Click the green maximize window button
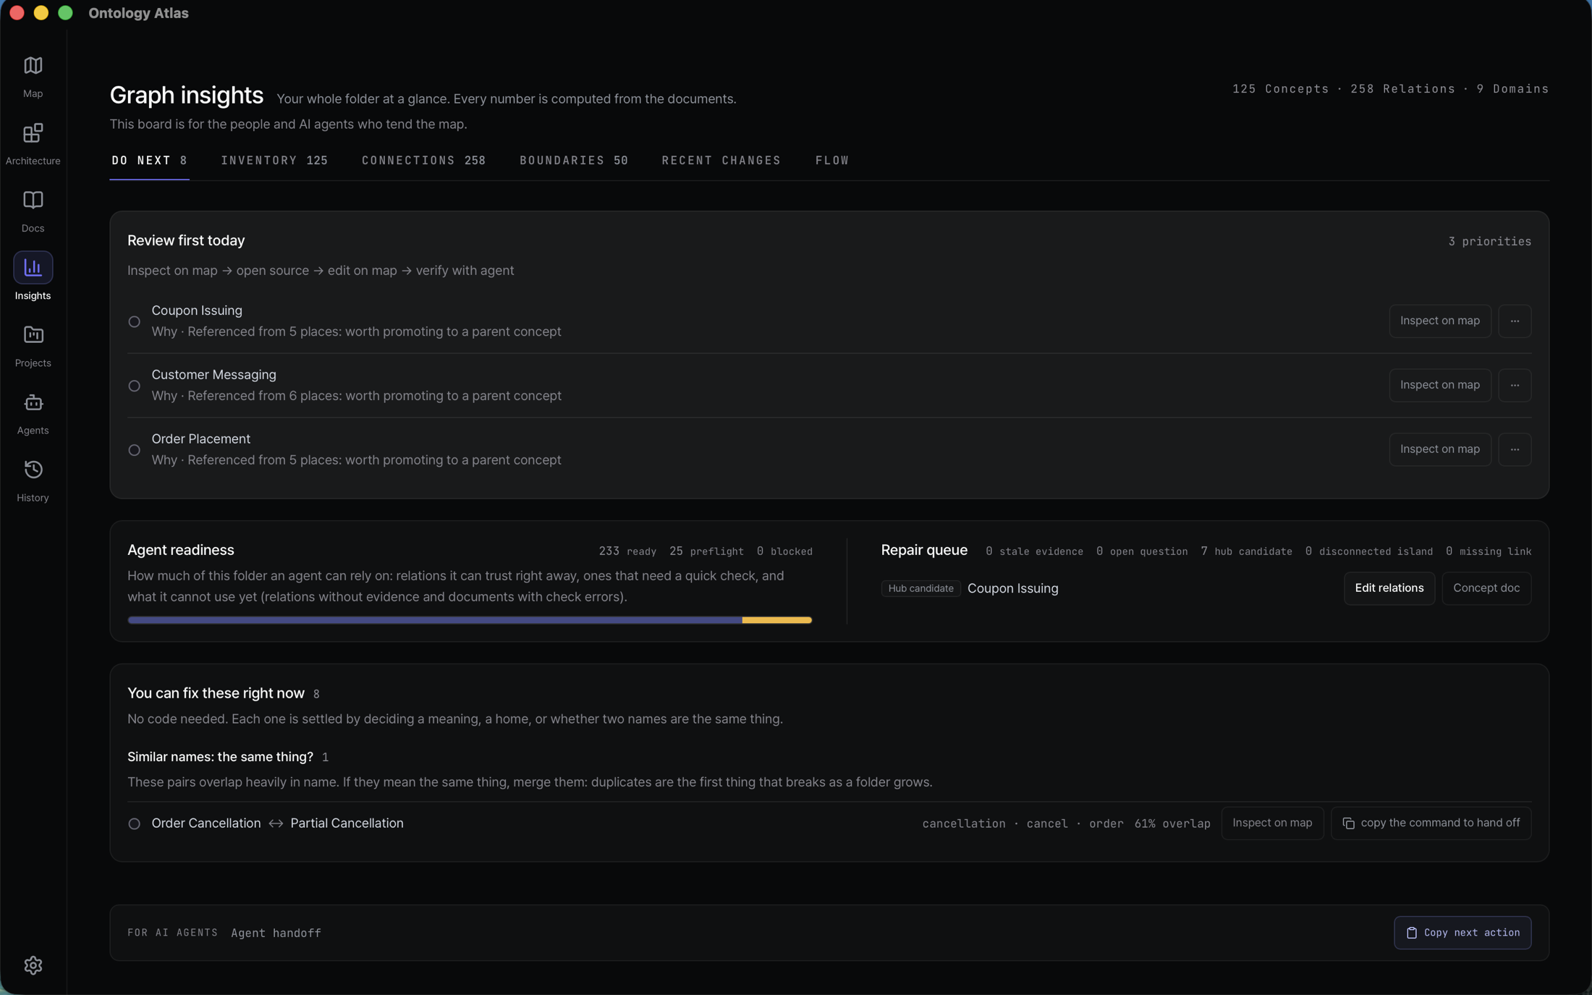This screenshot has height=995, width=1592. (65, 13)
